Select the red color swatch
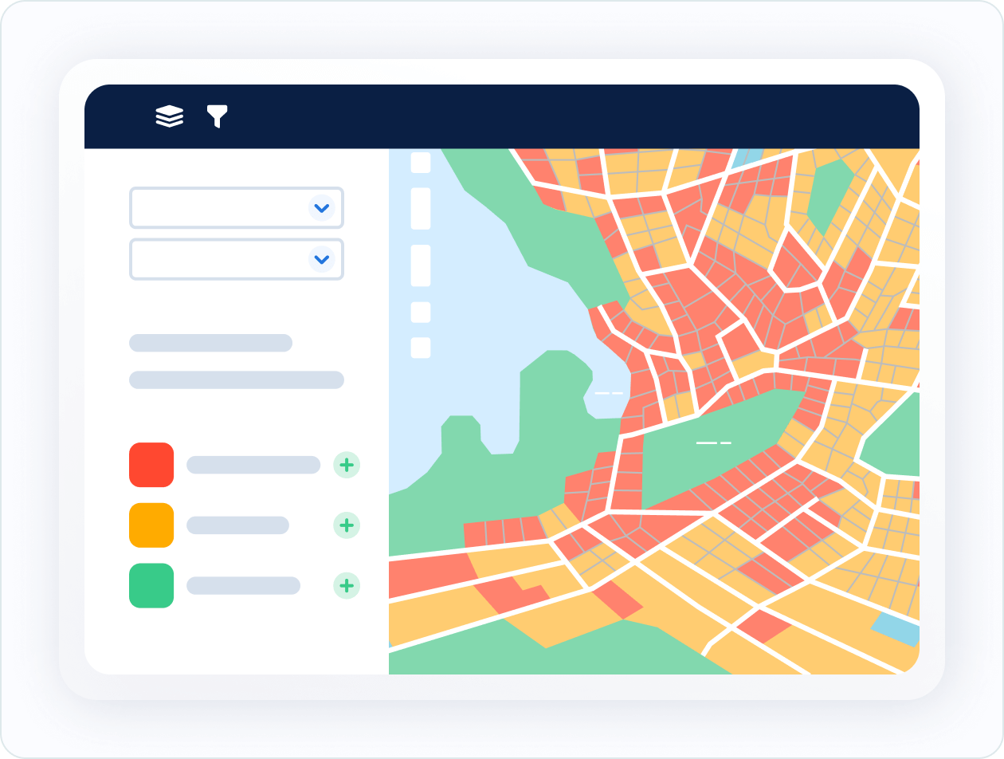This screenshot has width=1004, height=759. [151, 465]
